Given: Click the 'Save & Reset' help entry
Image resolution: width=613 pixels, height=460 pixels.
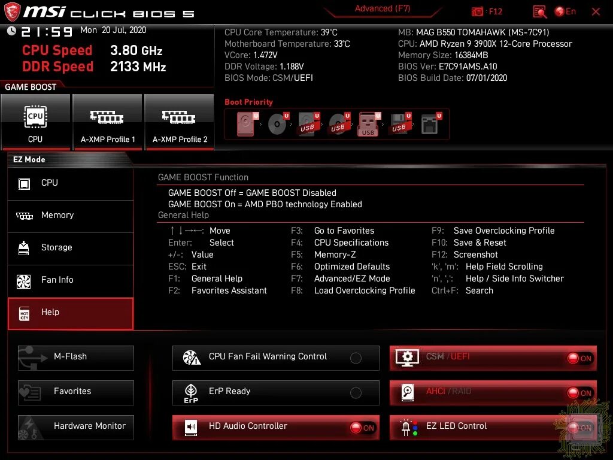Looking at the screenshot, I should (x=480, y=243).
